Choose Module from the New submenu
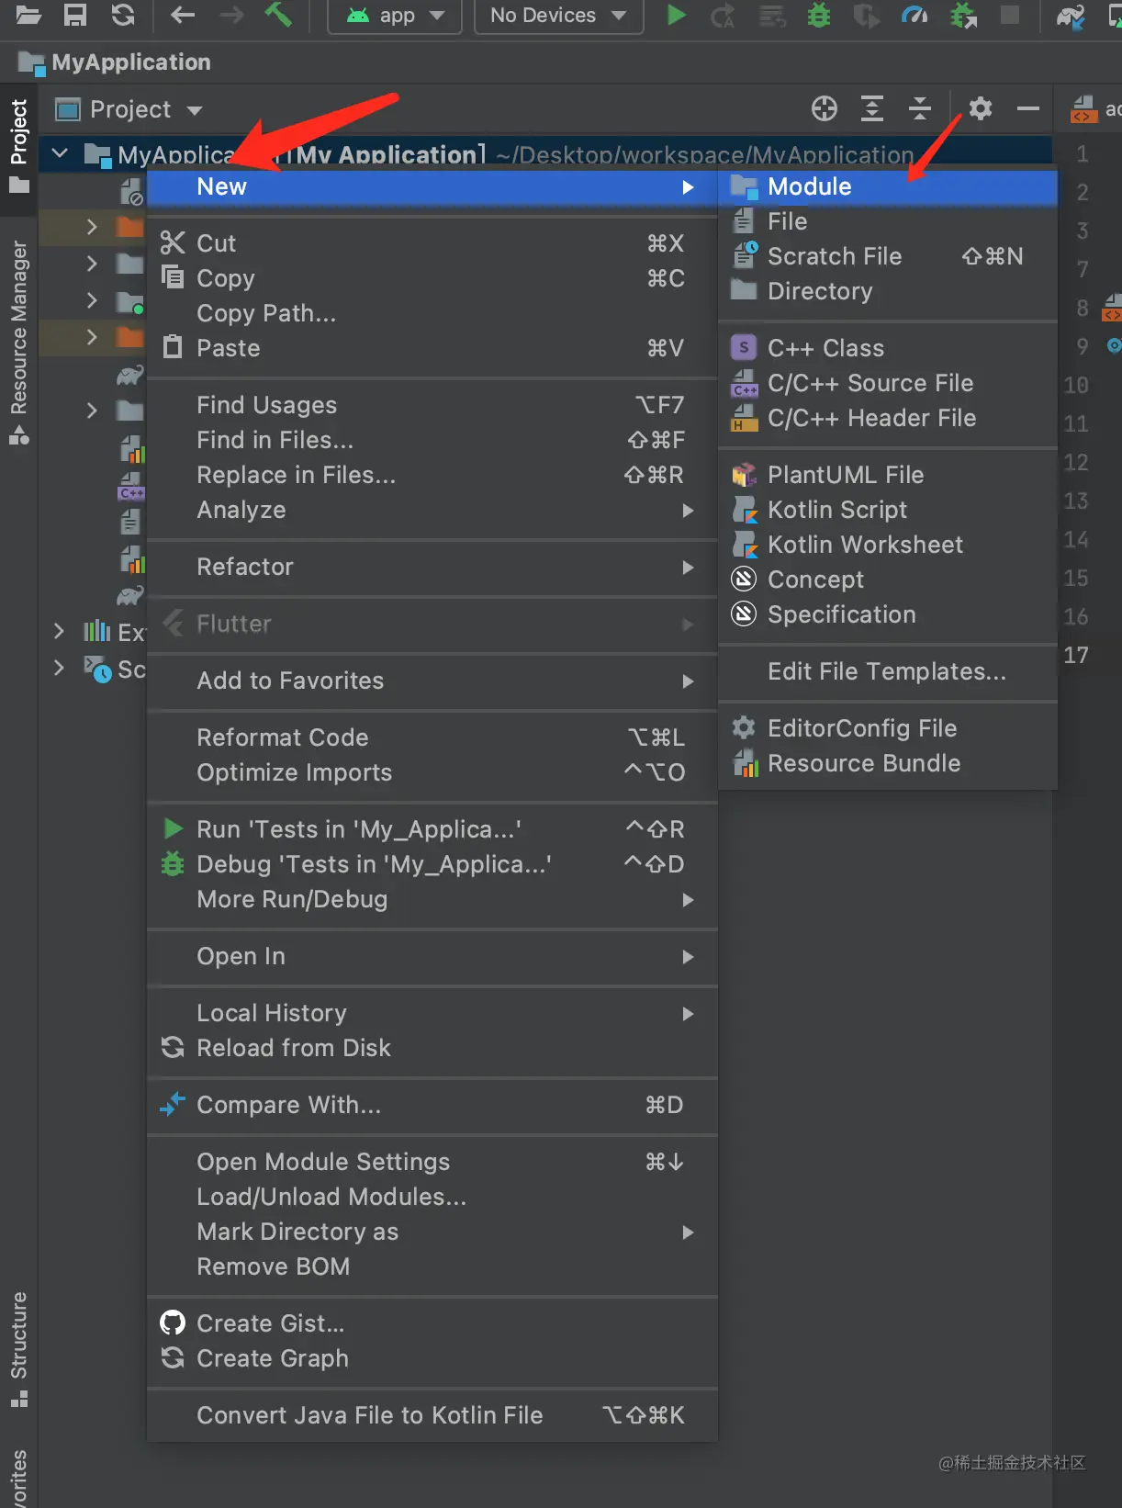Image resolution: width=1122 pixels, height=1508 pixels. coord(888,186)
